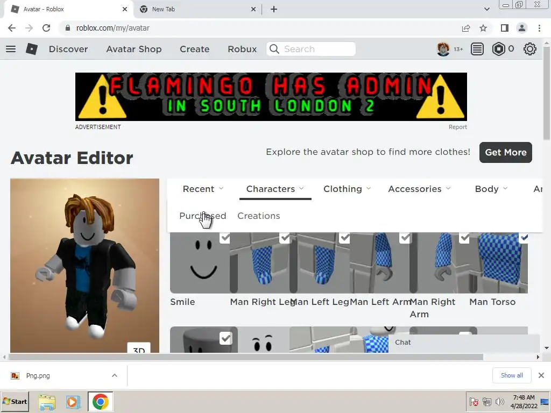The image size is (551, 413).
Task: Open the settings gear icon
Action: (x=529, y=49)
